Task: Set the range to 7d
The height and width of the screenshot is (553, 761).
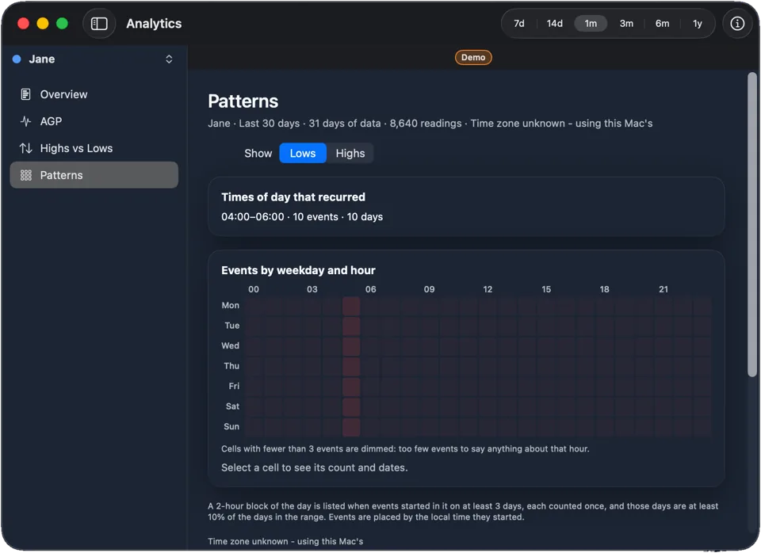Action: click(x=518, y=23)
